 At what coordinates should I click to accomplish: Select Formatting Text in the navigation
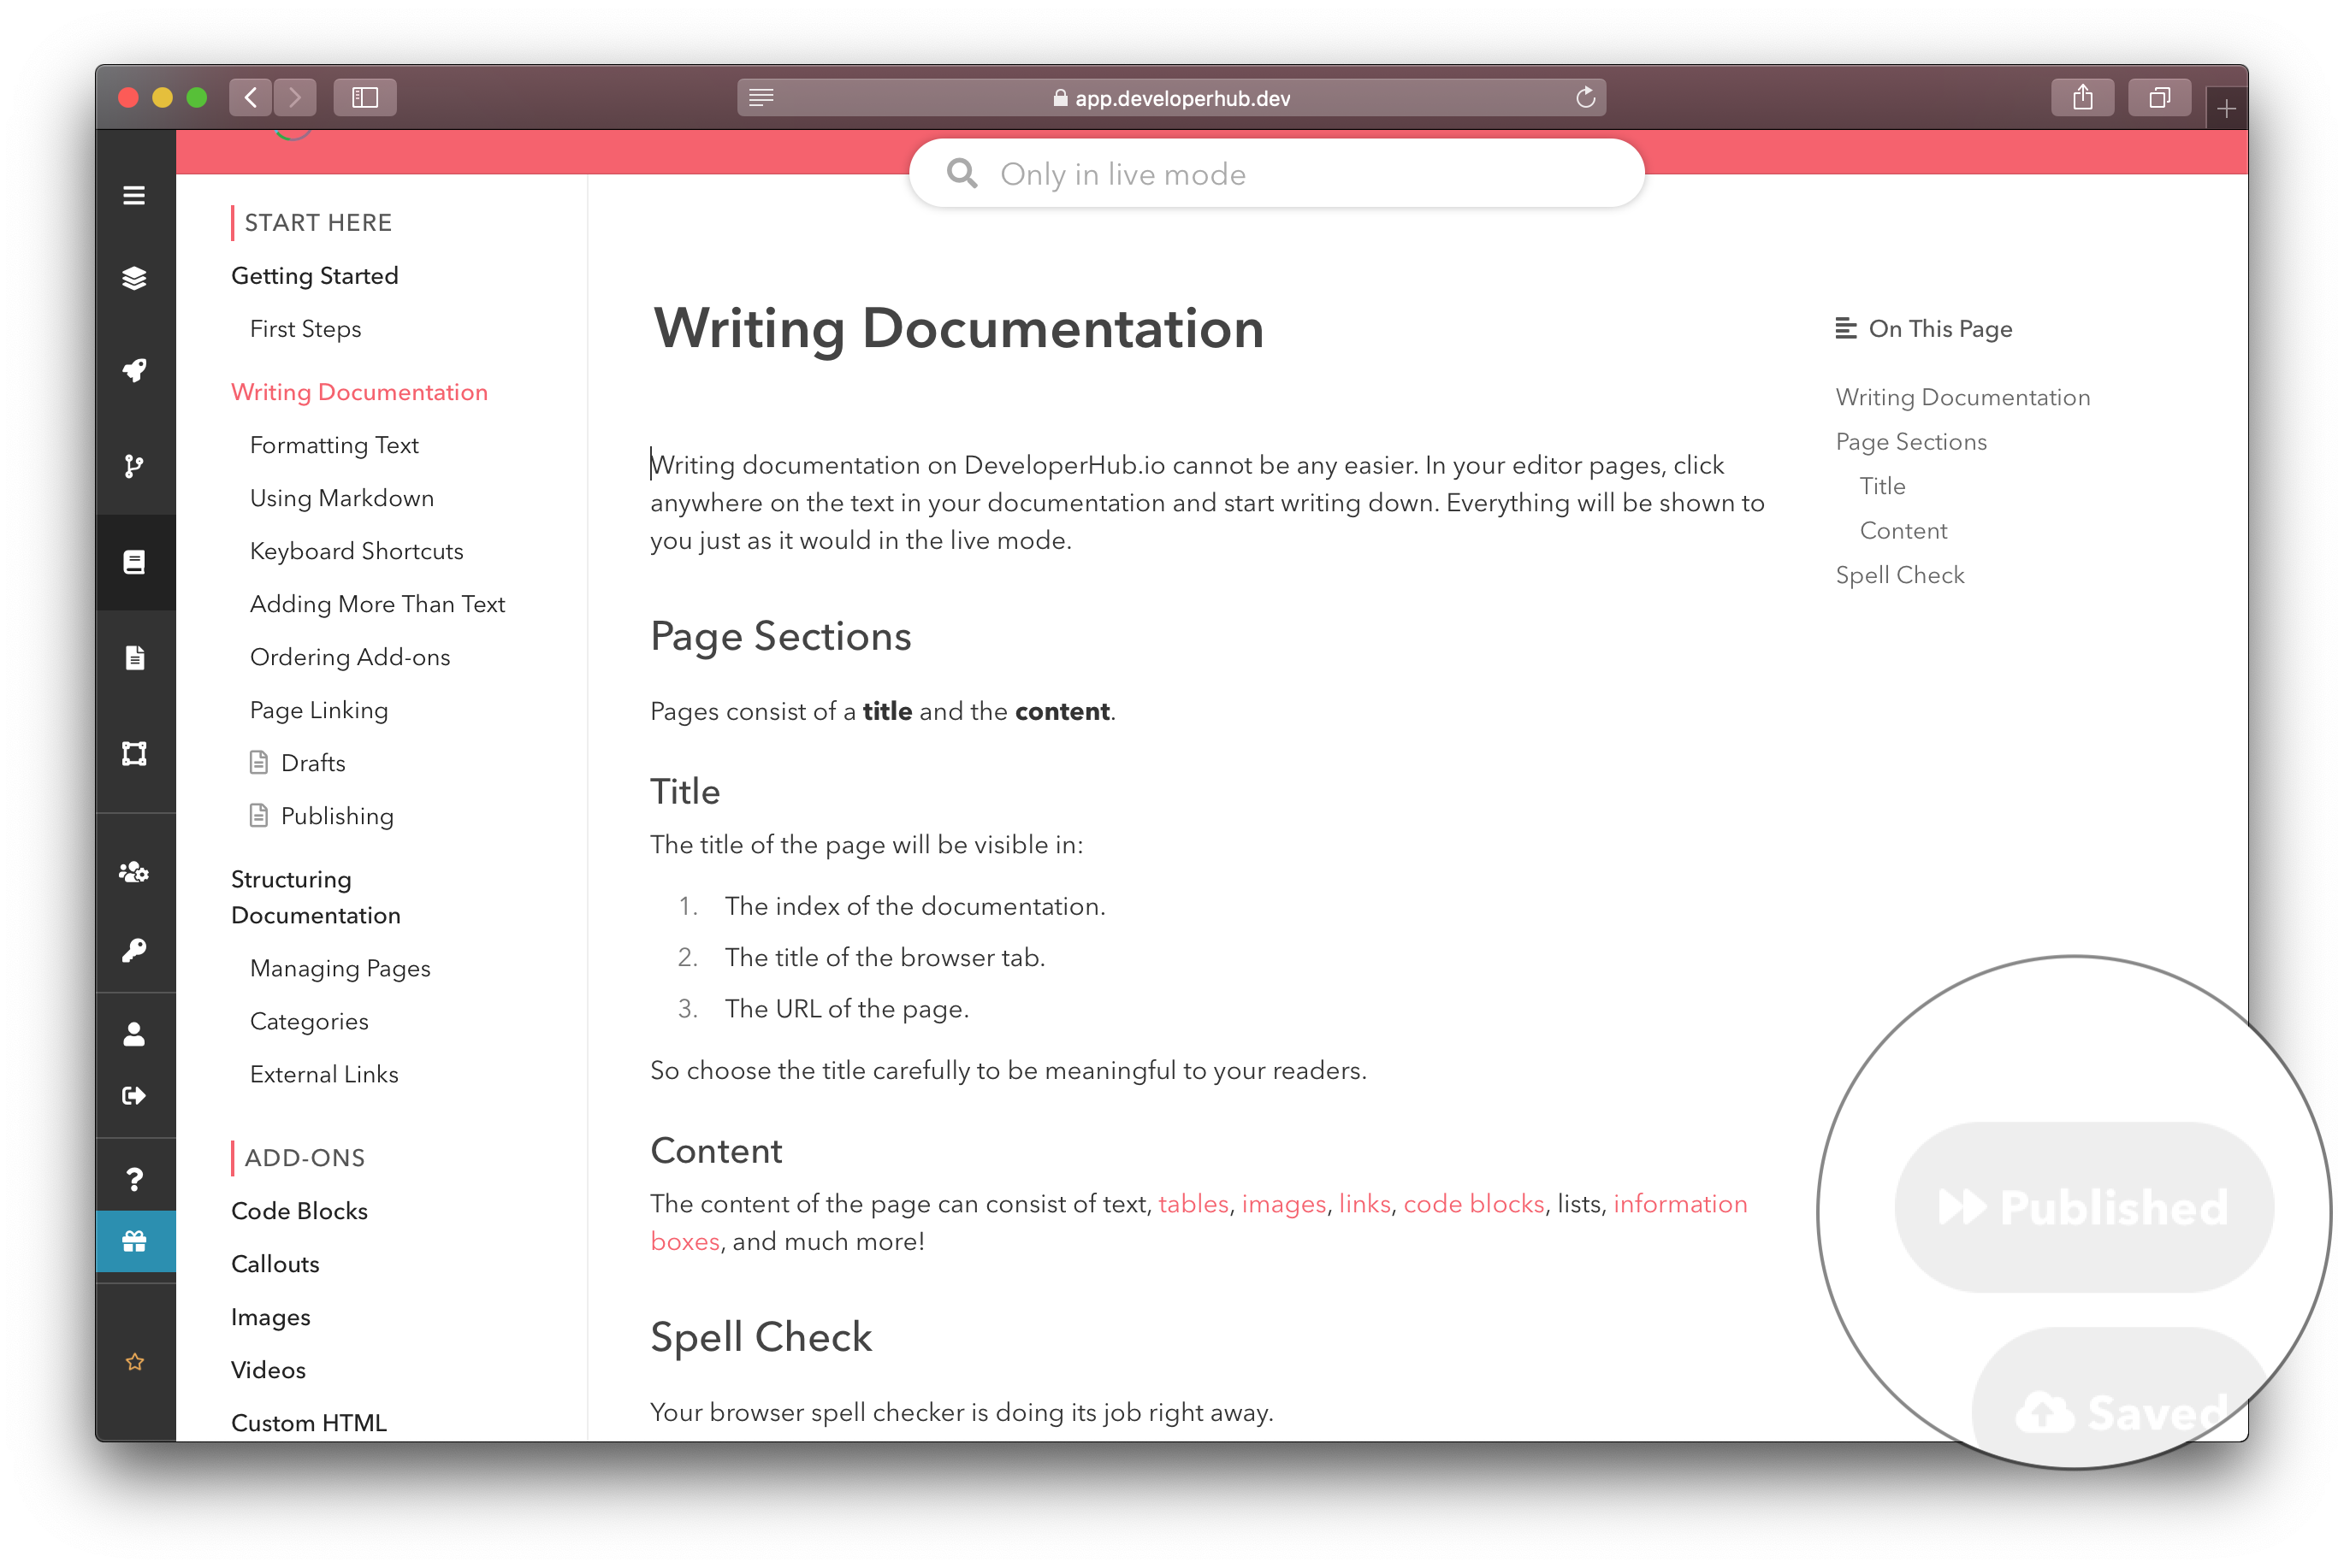pos(334,445)
